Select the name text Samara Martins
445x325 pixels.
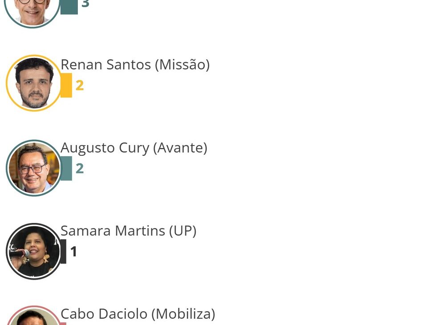(x=113, y=231)
